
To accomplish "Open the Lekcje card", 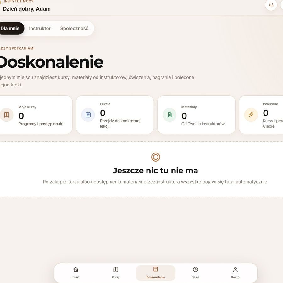I will pos(115,115).
